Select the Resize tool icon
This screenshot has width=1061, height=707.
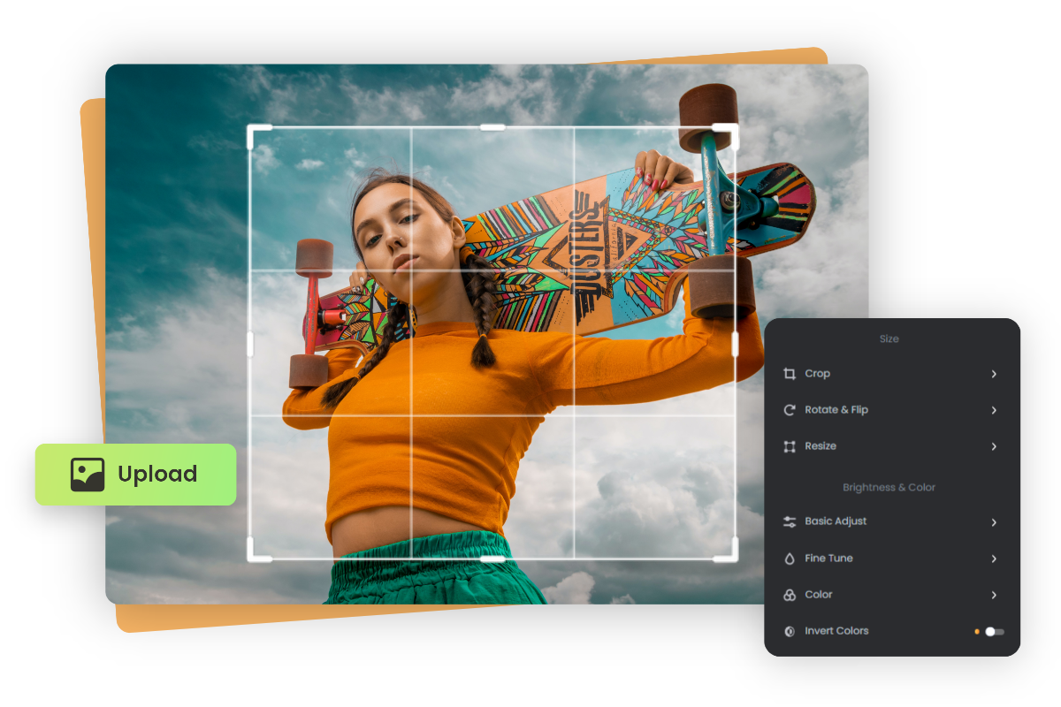click(x=789, y=446)
